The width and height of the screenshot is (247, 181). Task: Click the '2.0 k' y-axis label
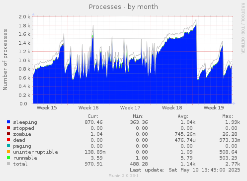pos(24,16)
